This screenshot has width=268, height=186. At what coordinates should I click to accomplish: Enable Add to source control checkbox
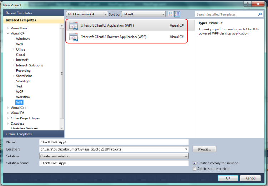[194, 168]
